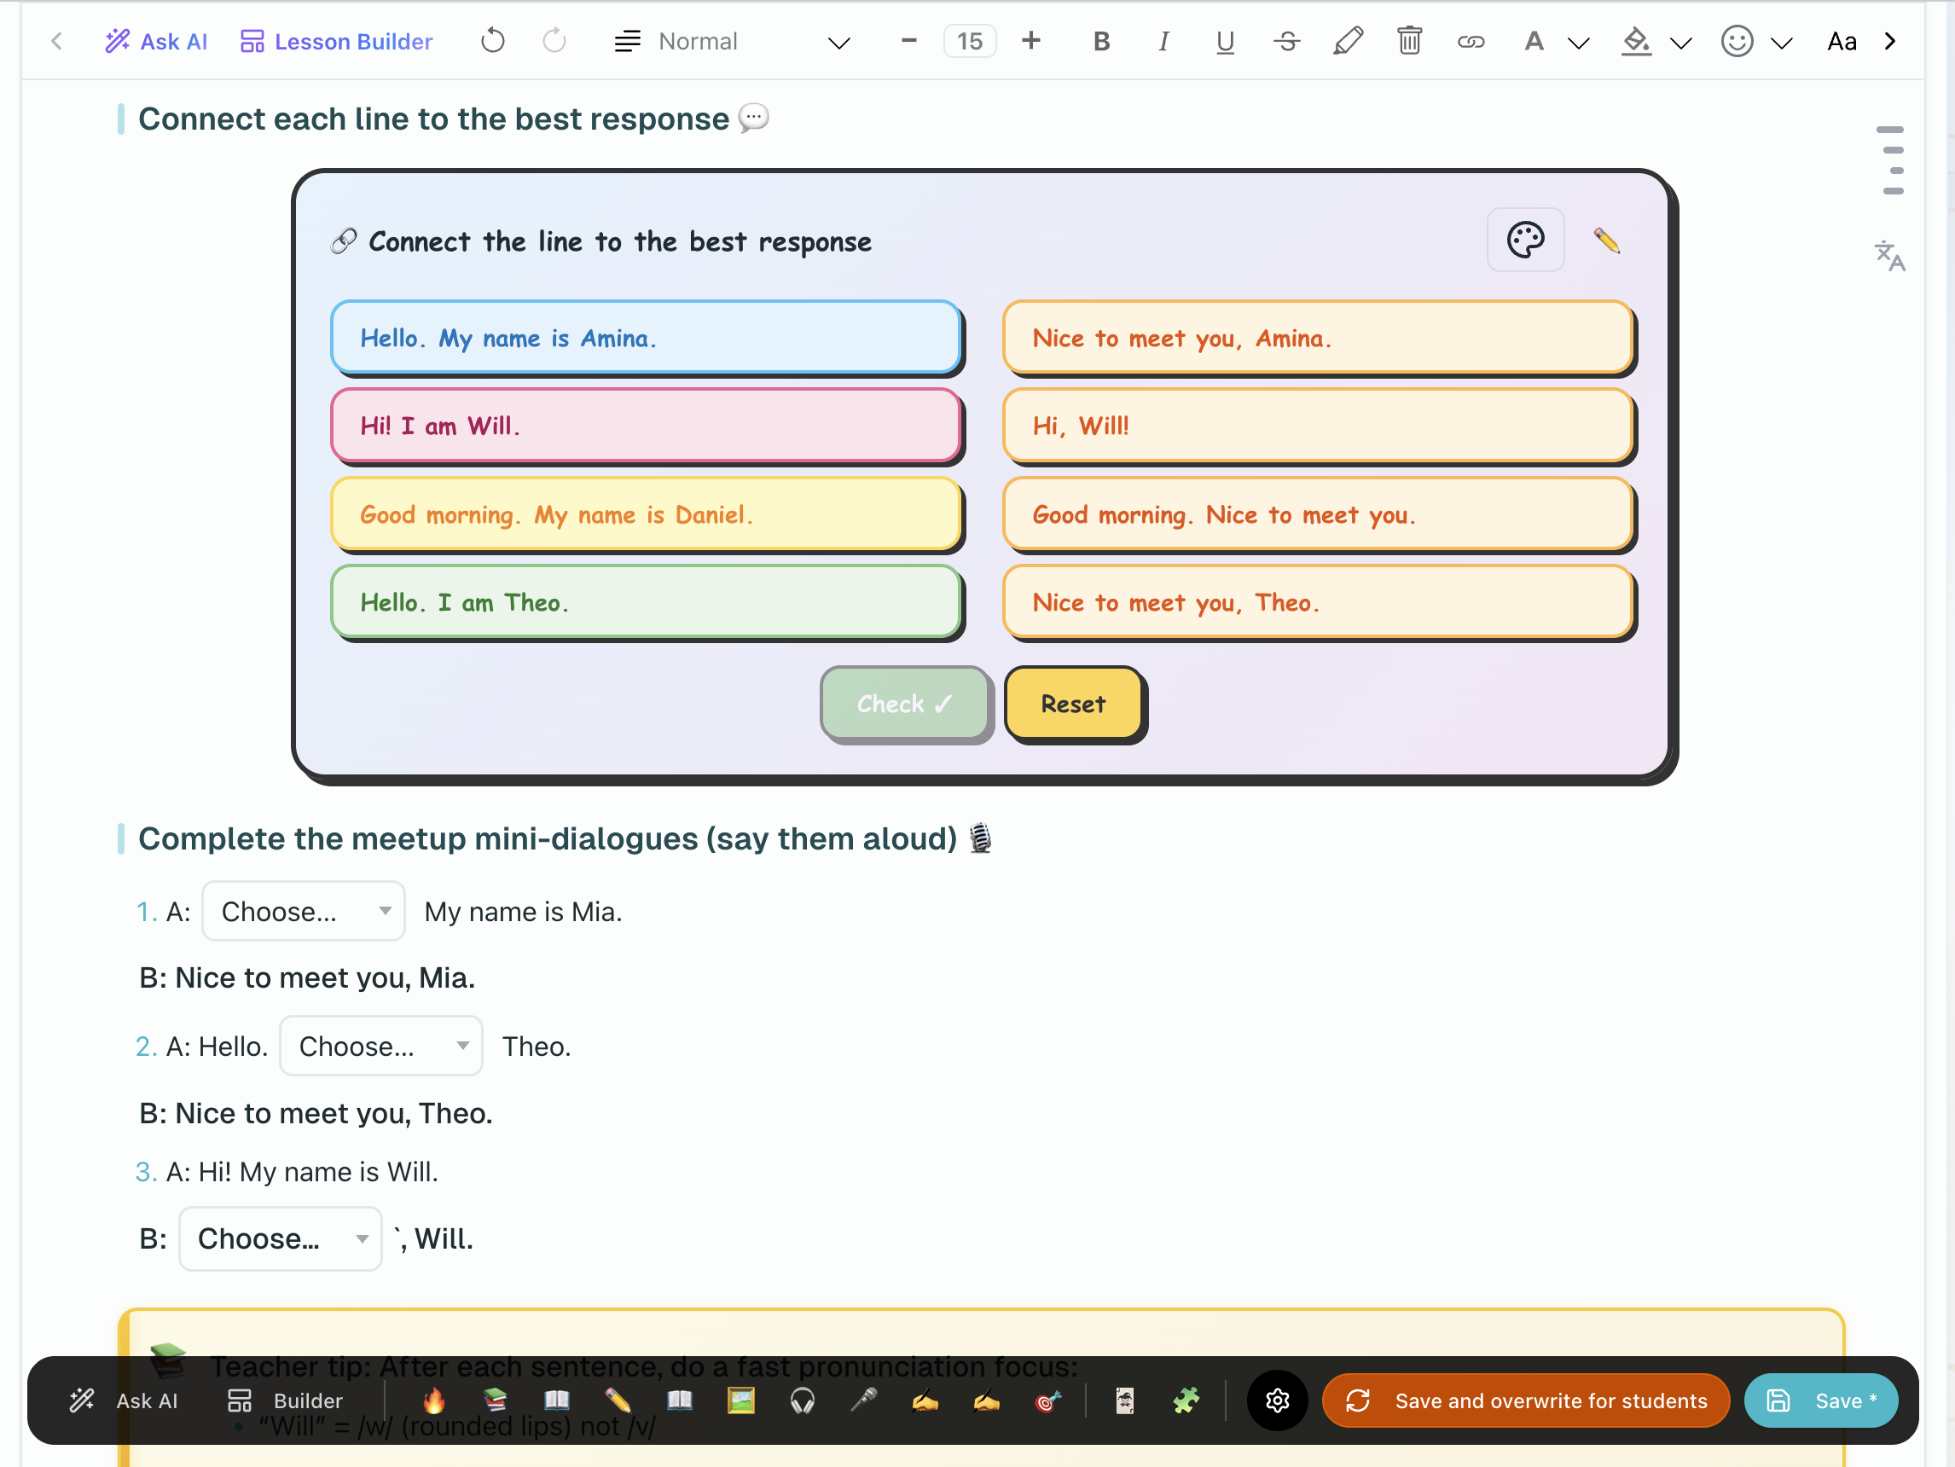
Task: Click the trash clear-formatting icon
Action: click(x=1410, y=41)
